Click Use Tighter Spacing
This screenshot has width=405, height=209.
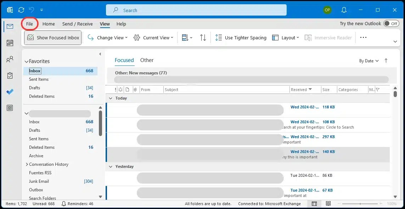coord(241,38)
